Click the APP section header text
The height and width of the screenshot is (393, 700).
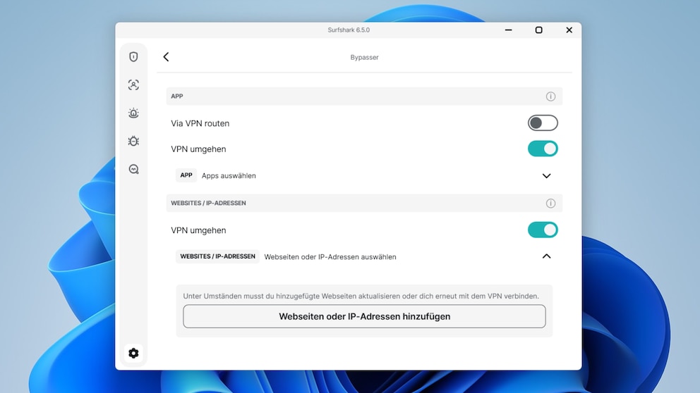[x=177, y=96]
